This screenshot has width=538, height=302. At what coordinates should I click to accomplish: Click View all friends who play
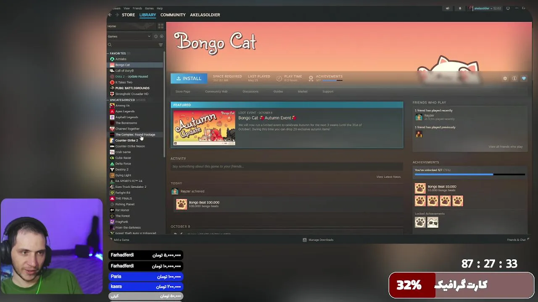(505, 147)
